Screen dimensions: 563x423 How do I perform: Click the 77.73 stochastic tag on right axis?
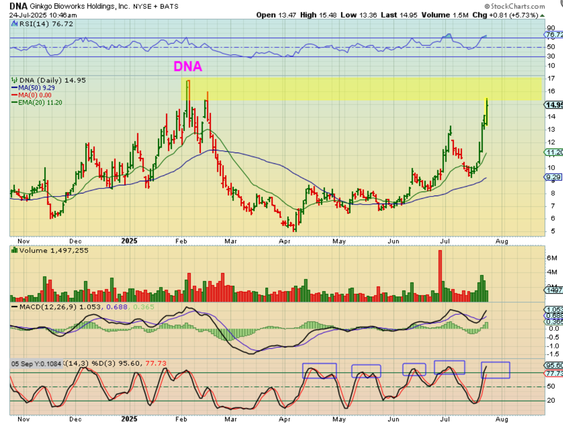tap(554, 373)
